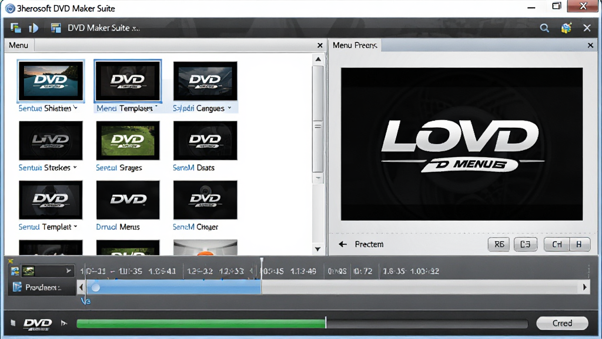Screen dimensions: 602x339
Task: Click the timeline left scroll arrow
Action: click(81, 287)
